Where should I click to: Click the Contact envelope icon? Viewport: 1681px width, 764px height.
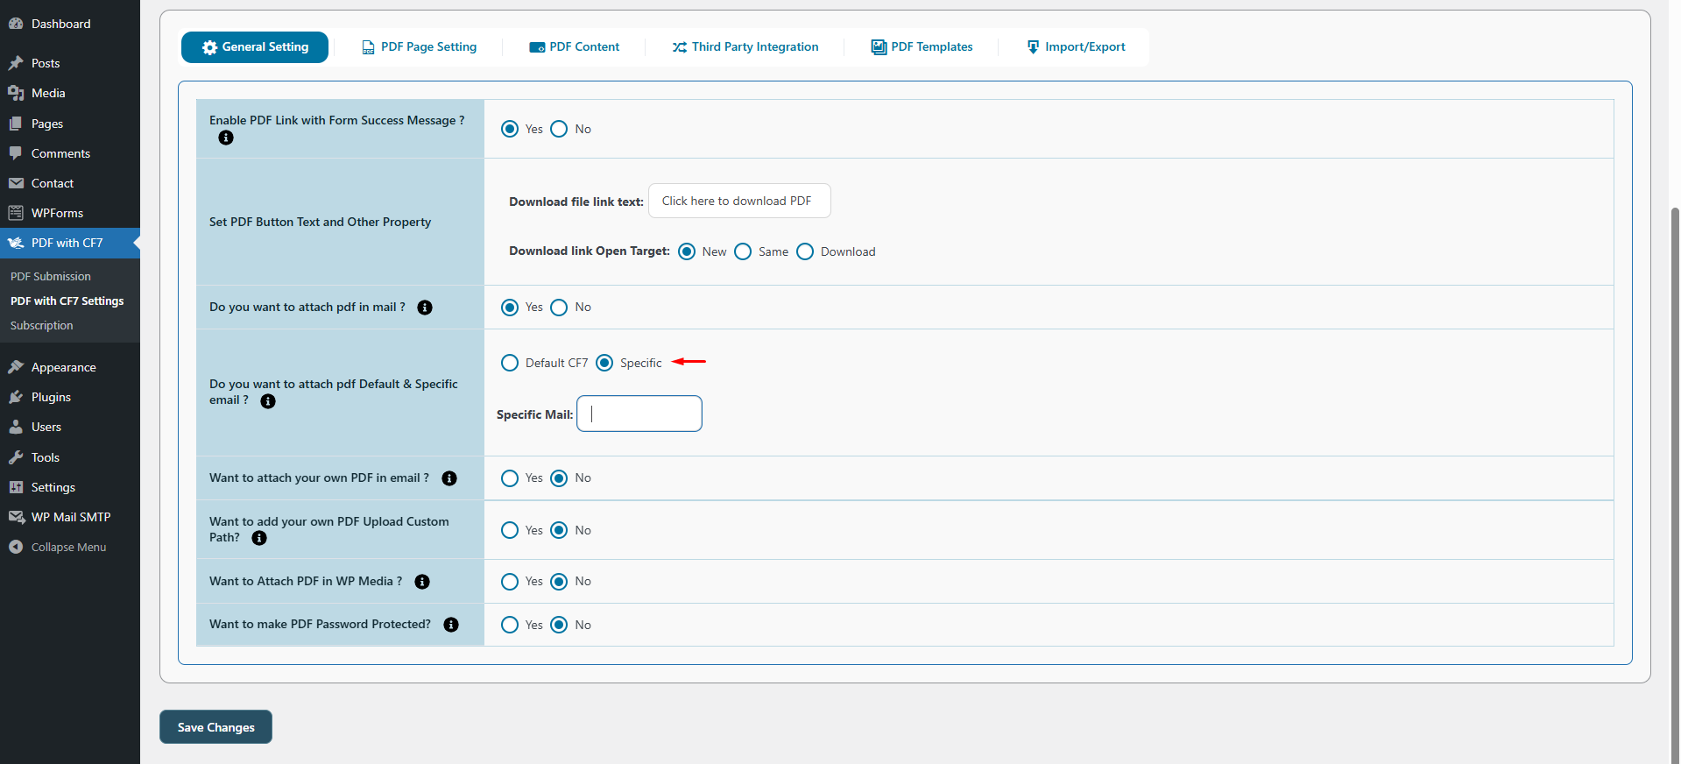click(x=16, y=183)
